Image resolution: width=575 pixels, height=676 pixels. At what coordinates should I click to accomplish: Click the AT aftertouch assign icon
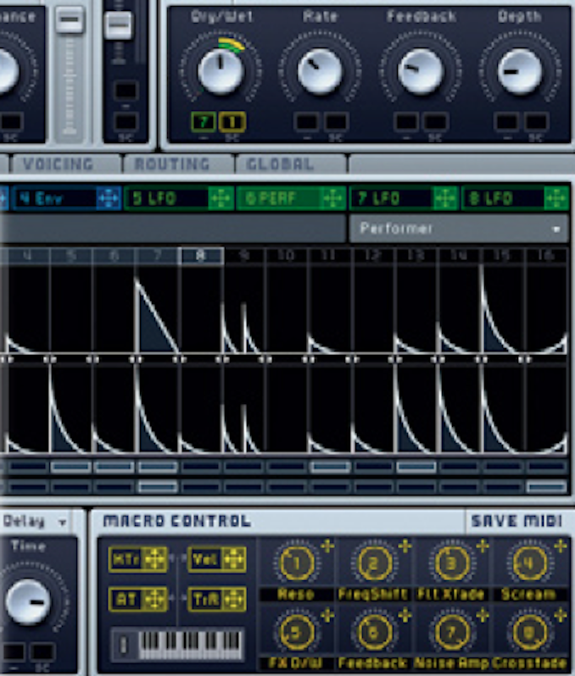pos(155,599)
